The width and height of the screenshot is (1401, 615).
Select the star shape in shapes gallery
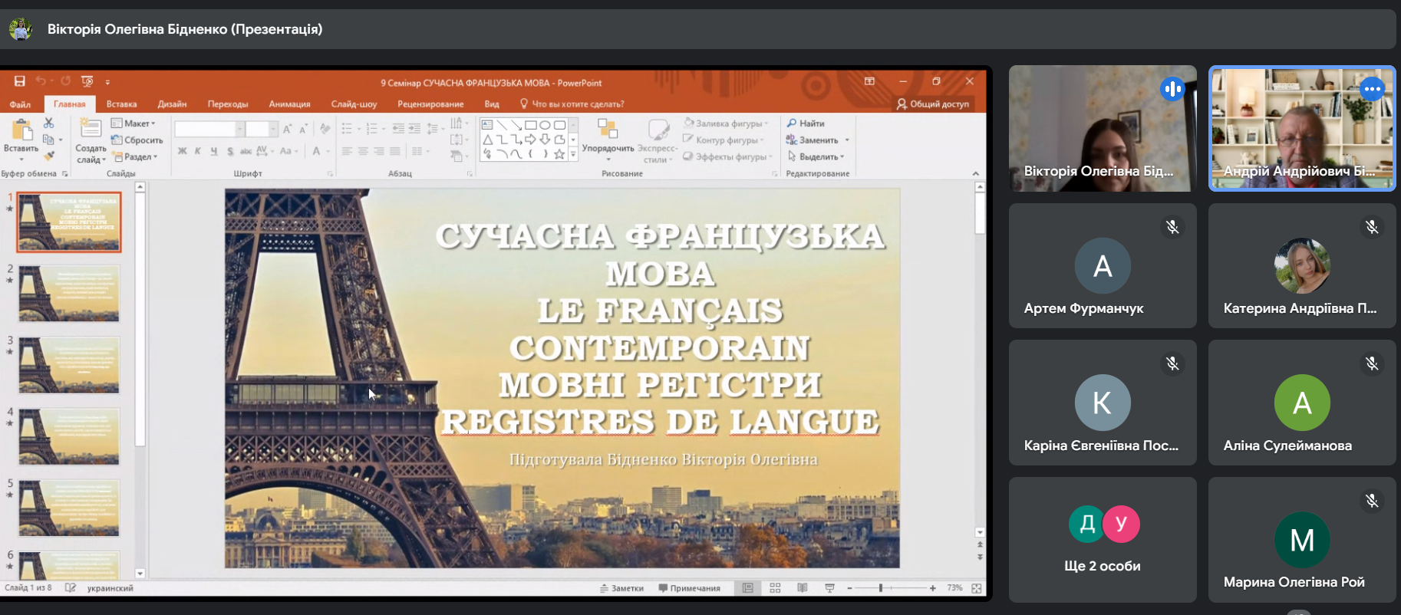(x=559, y=154)
